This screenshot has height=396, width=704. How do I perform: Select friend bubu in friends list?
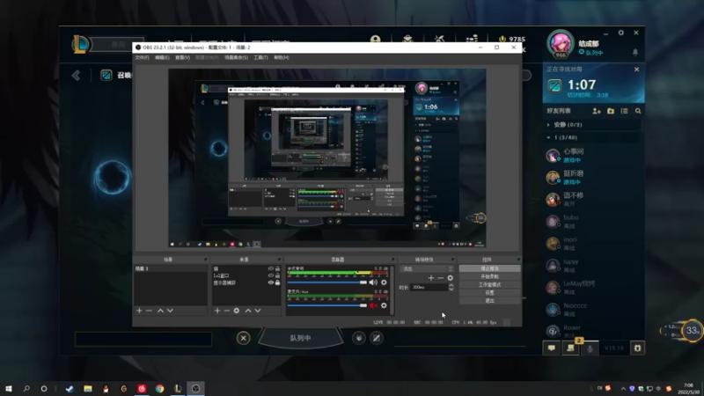(592, 222)
